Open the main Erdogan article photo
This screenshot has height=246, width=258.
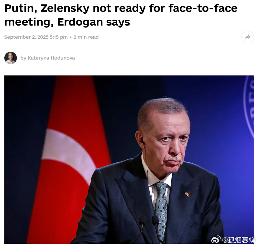click(129, 160)
